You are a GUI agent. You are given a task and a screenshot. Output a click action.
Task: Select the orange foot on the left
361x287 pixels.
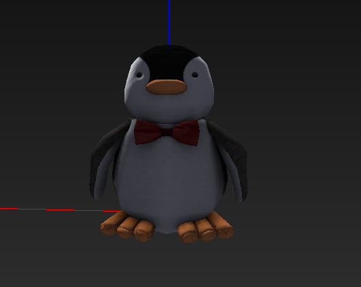coord(127,226)
